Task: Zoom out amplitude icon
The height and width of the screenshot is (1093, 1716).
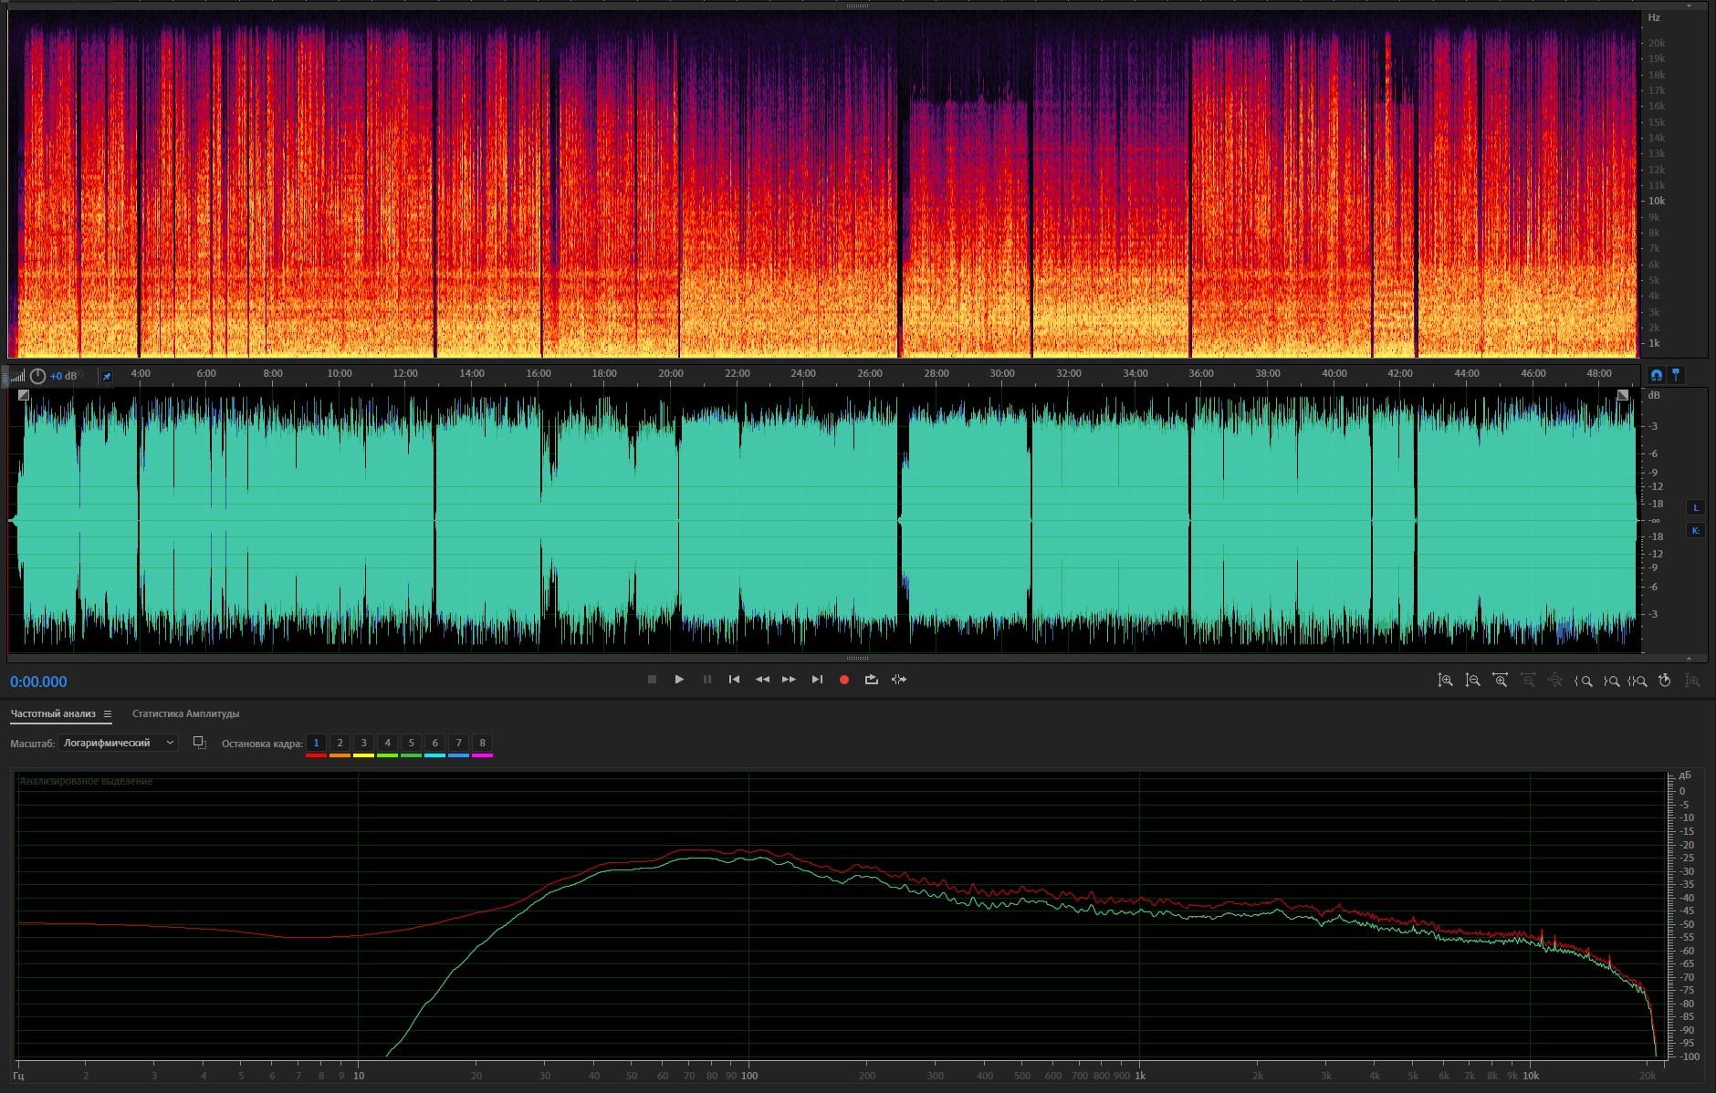Action: [x=1472, y=681]
